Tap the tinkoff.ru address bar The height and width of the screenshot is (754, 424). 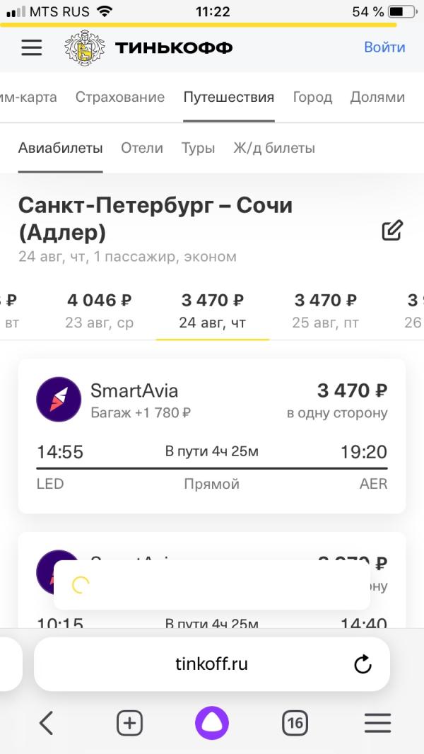pos(211,663)
